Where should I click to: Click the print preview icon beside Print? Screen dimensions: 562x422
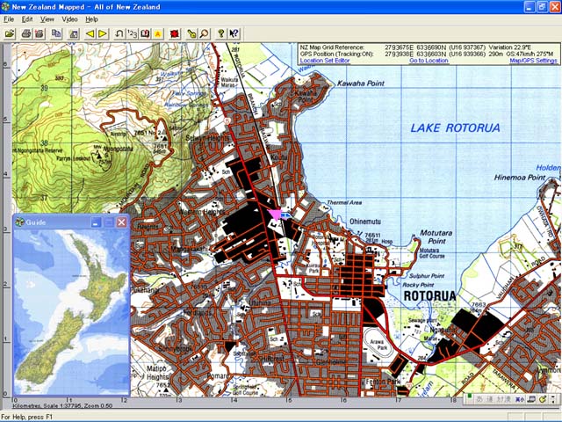tap(39, 33)
